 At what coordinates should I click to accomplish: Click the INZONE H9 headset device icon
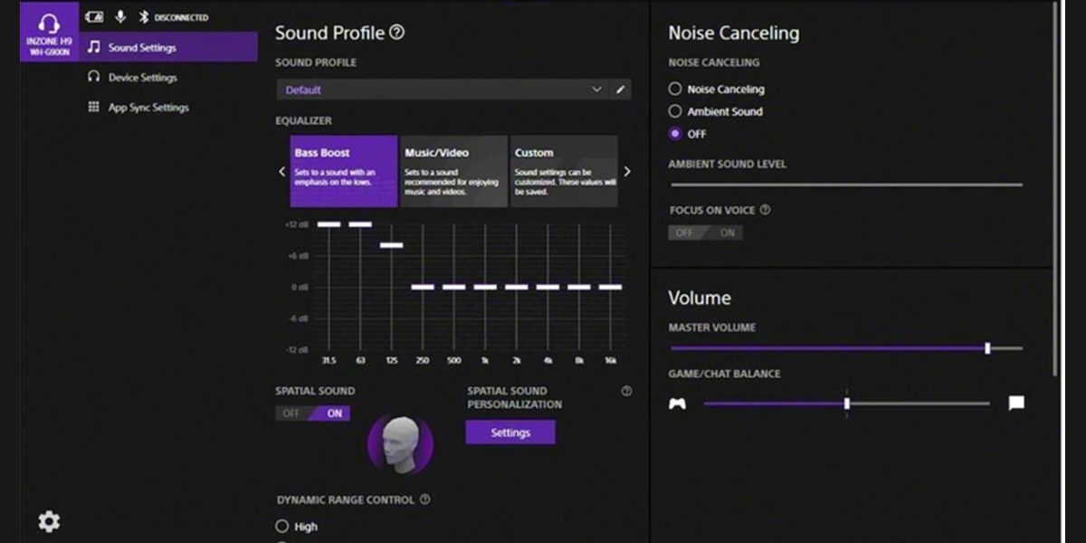tap(49, 33)
